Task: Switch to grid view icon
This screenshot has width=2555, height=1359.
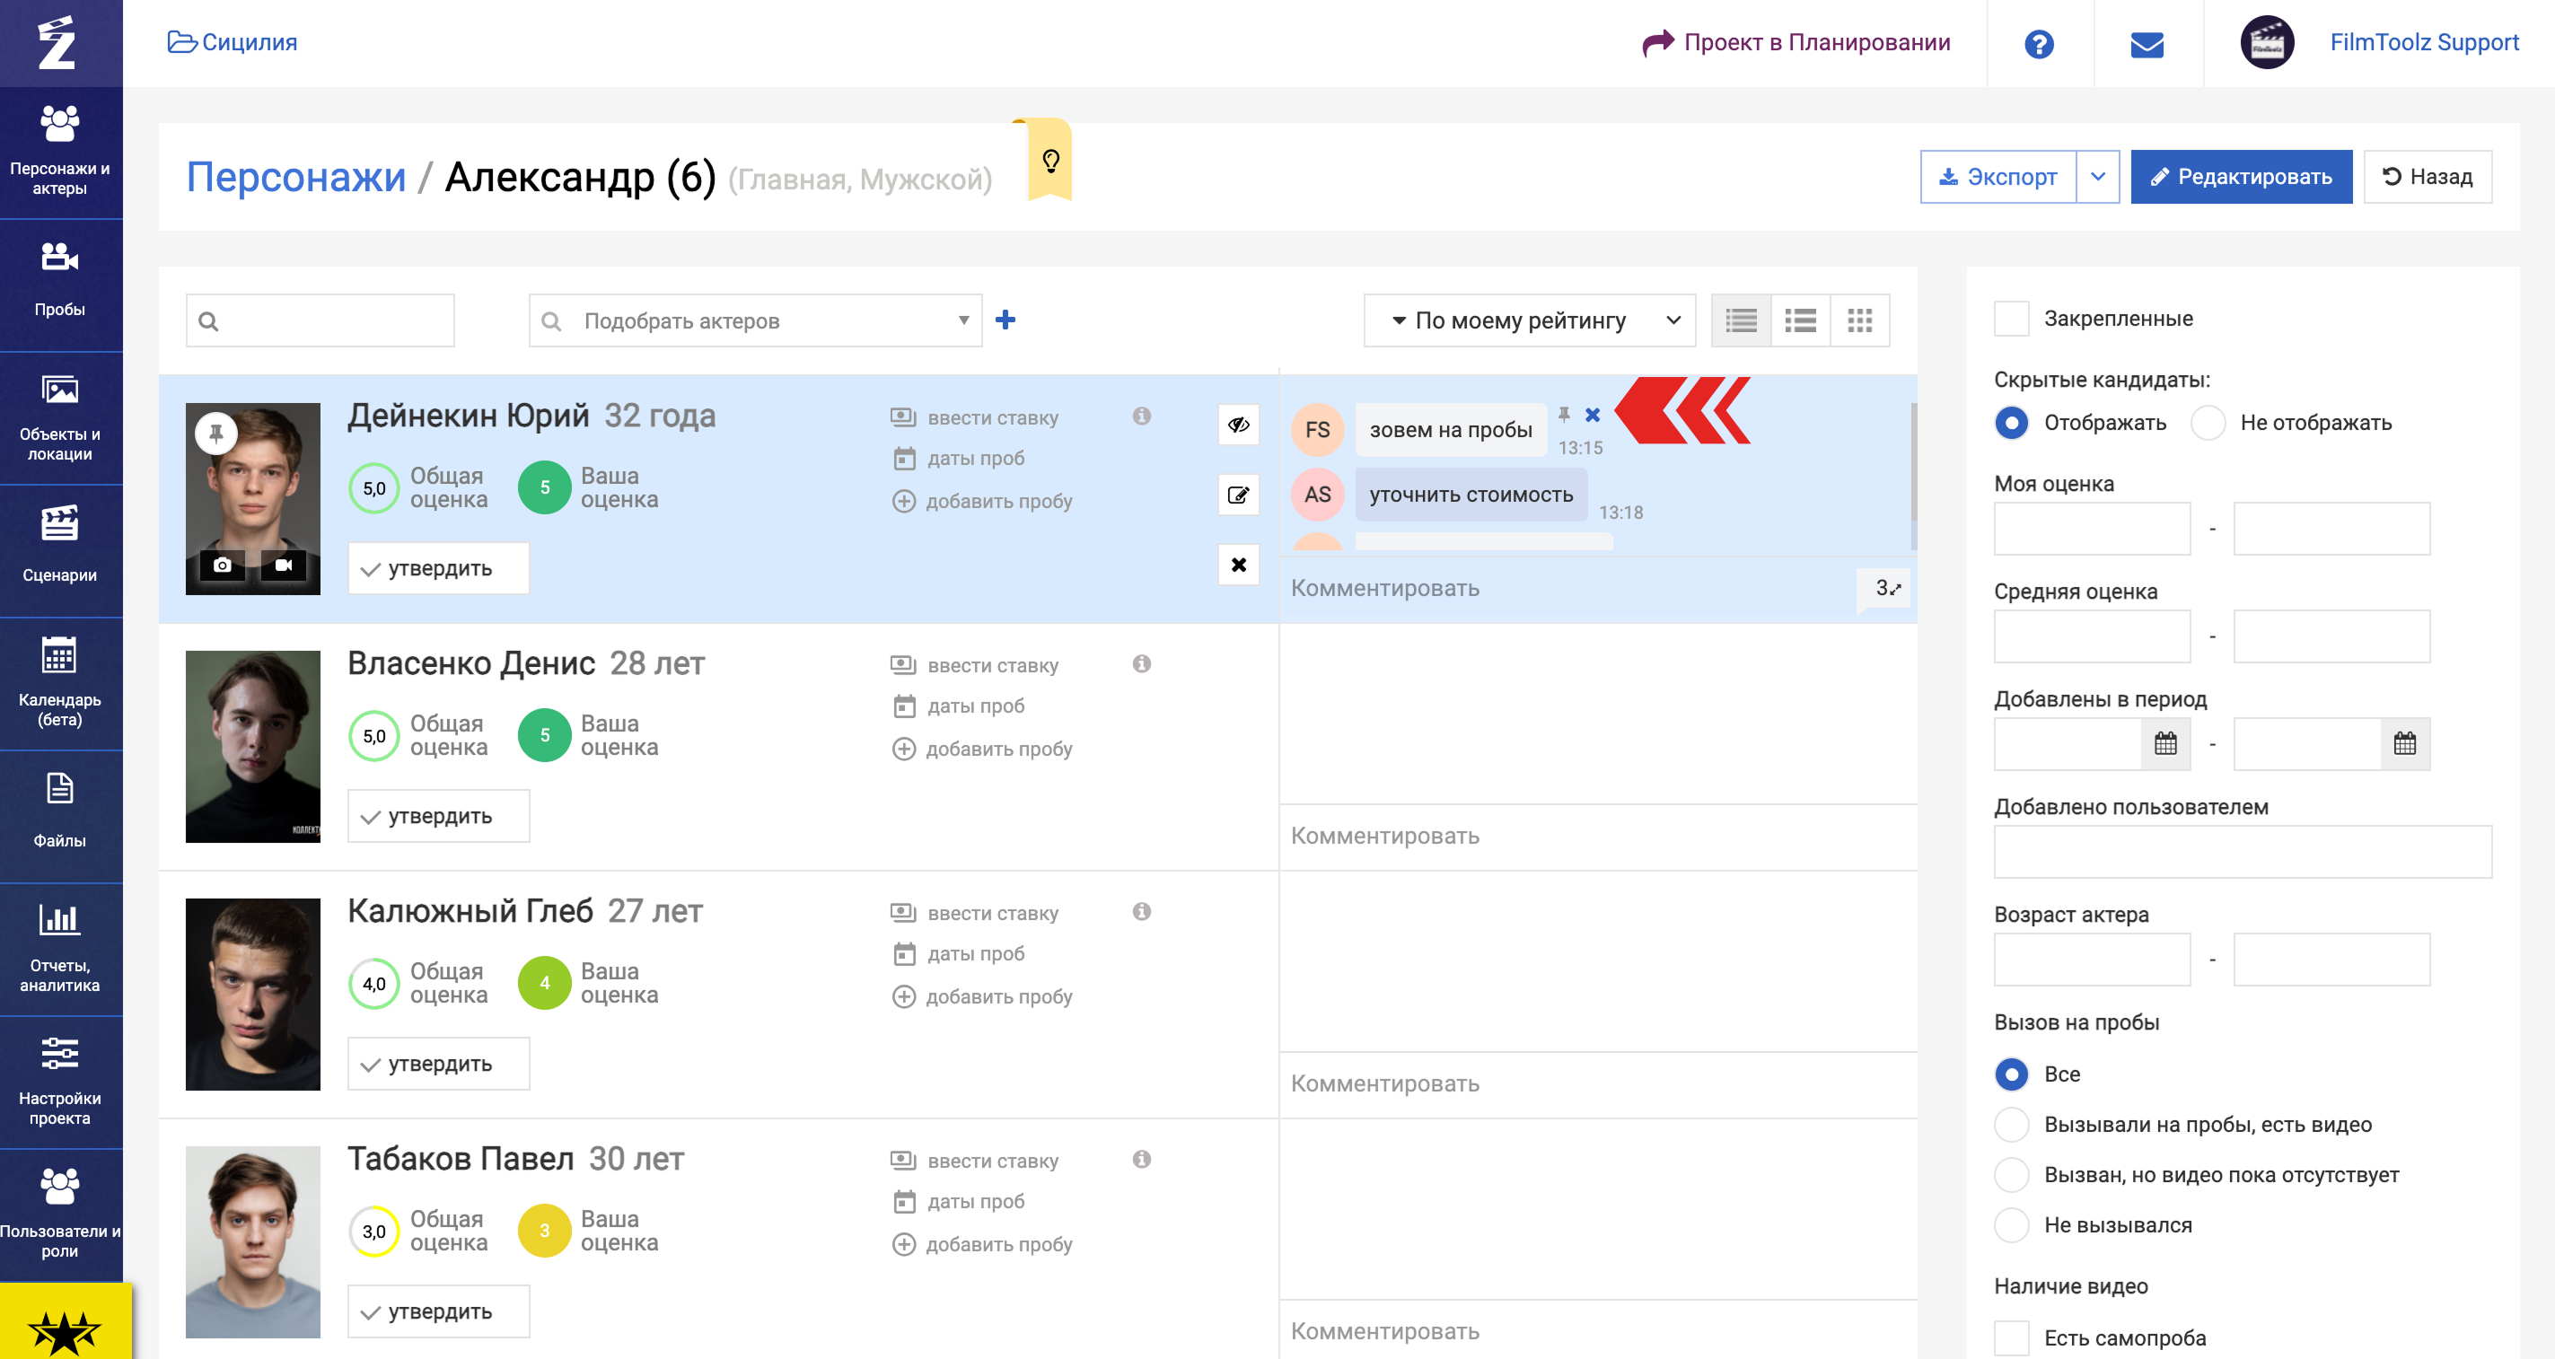Action: [x=1858, y=320]
